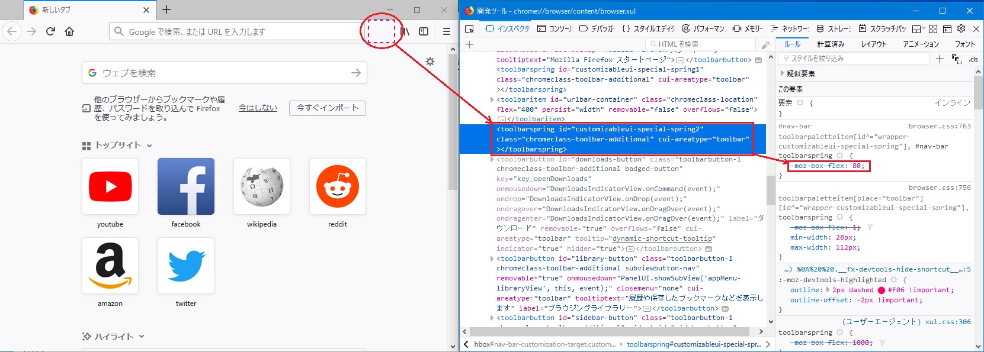The image size is (984, 352).
Task: Switch to the スタイルエディタ devtools tab
Action: (x=648, y=28)
